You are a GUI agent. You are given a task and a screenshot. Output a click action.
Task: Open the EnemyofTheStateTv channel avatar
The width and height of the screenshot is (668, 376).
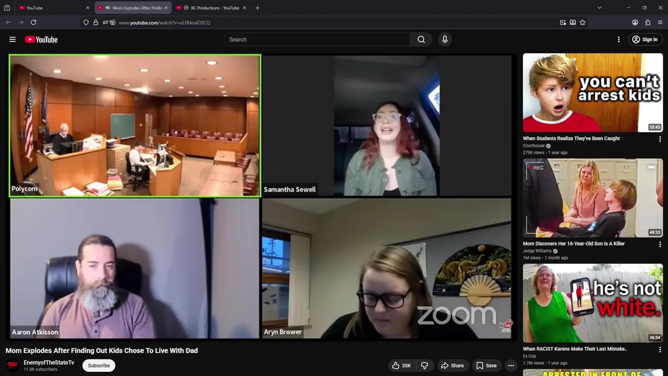pos(13,366)
